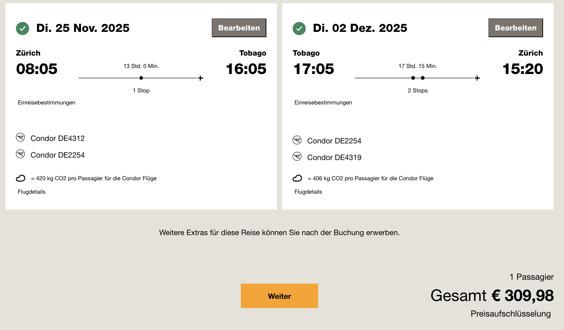Click the airplane symbol at the return route line end
Viewport: 564px width, 330px height.
point(478,78)
